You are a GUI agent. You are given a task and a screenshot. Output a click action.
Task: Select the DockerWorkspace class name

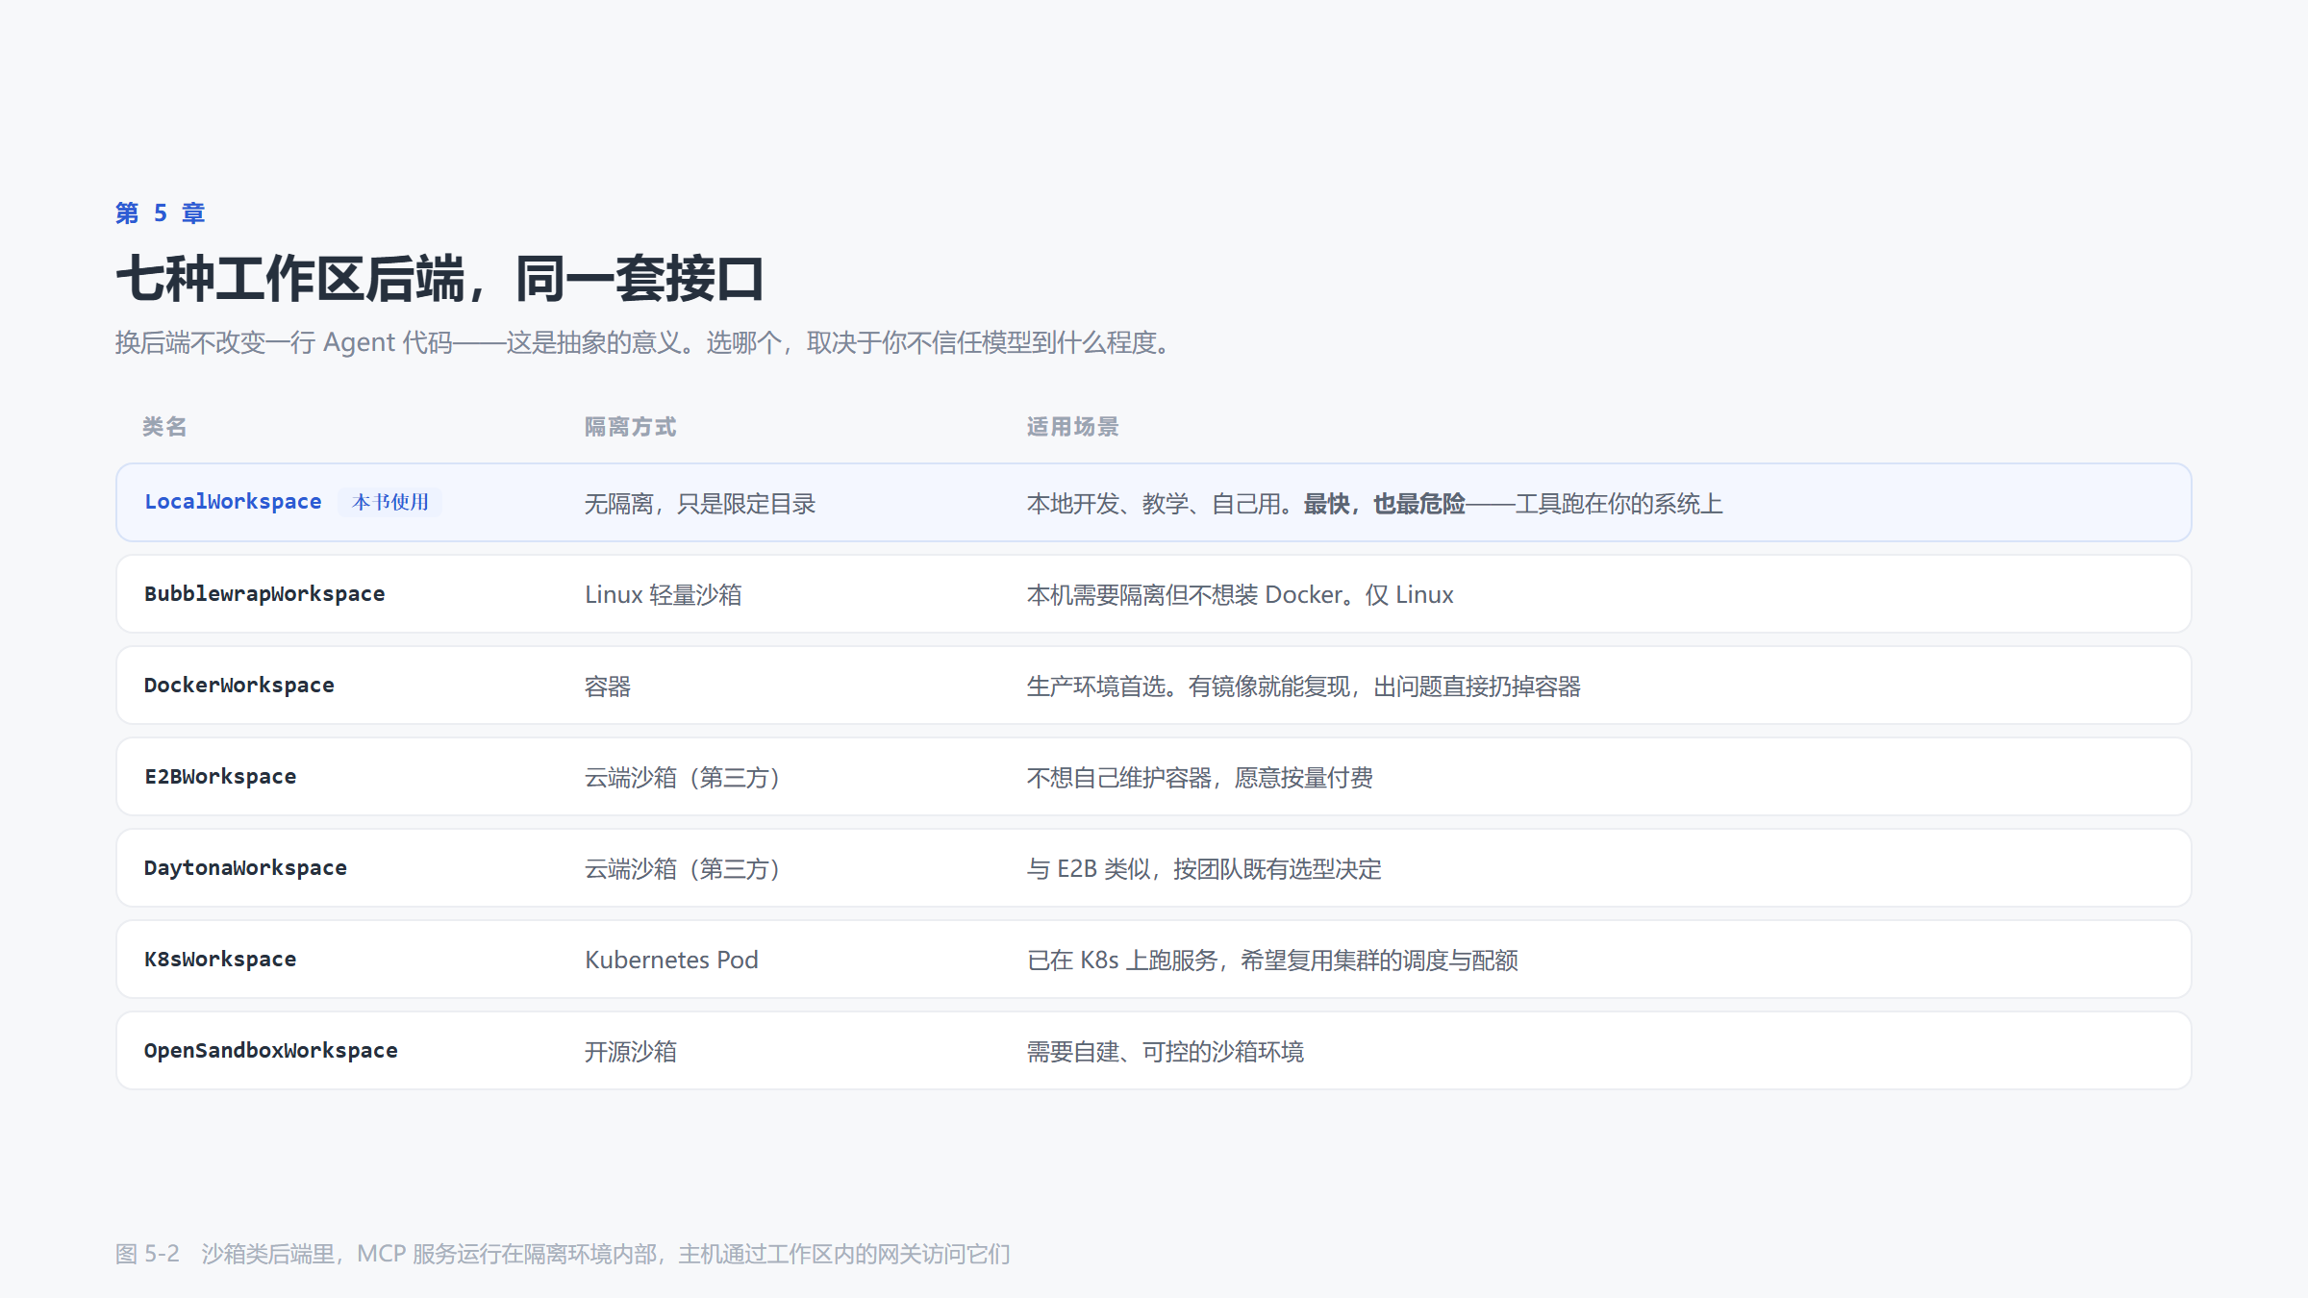(239, 686)
